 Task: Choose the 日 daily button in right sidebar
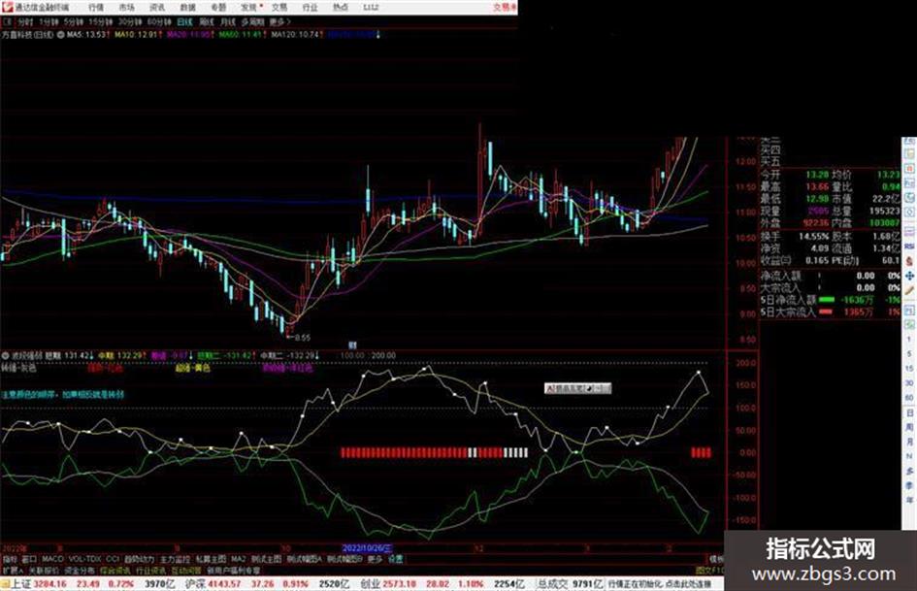click(909, 413)
